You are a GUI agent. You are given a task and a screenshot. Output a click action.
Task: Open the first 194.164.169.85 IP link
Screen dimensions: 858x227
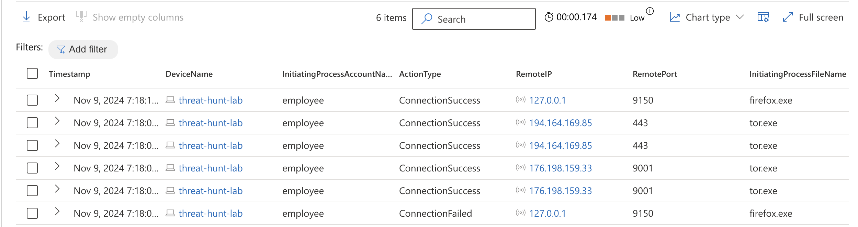click(561, 123)
